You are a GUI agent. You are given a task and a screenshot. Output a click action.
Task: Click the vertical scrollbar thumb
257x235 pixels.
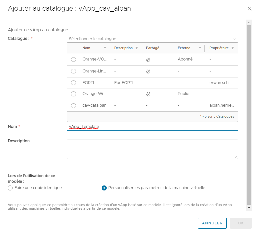[249, 115]
